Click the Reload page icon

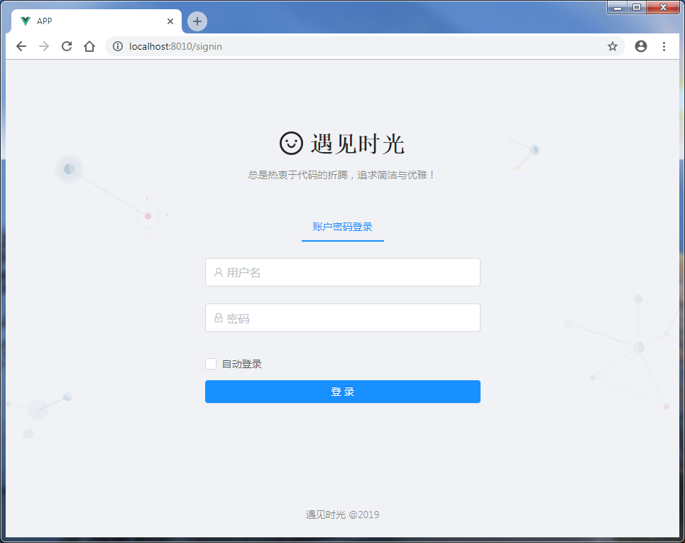[x=66, y=46]
